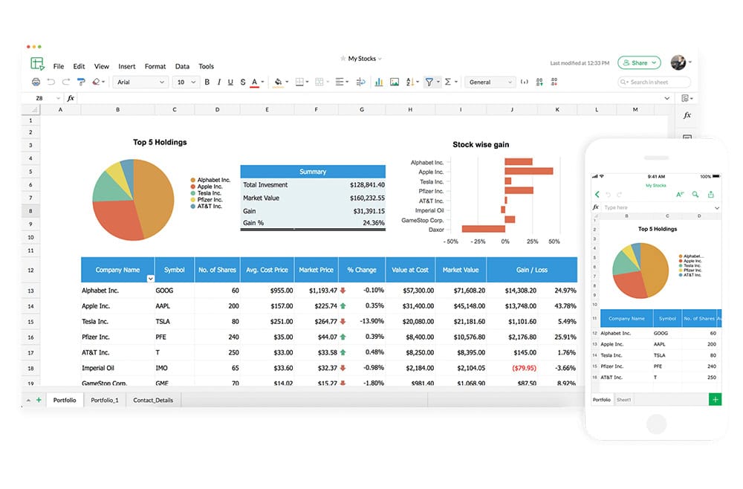The image size is (743, 489).
Task: Click the Redo arrow in the desktop toolbar
Action: (66, 82)
